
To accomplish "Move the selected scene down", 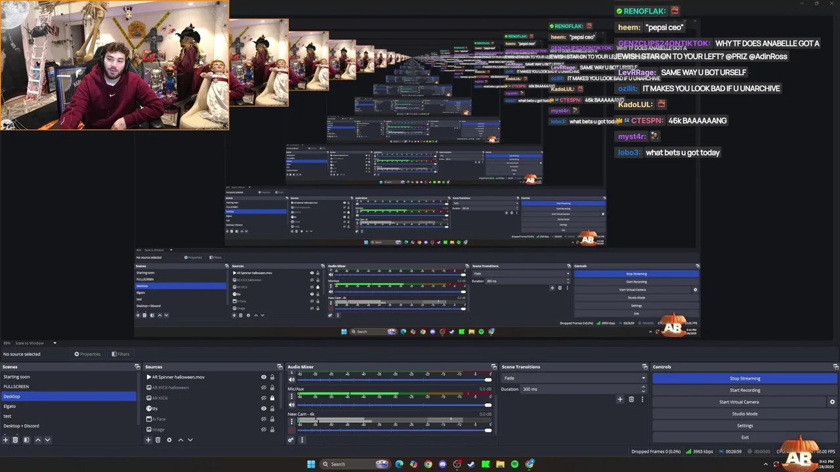I will (47, 440).
